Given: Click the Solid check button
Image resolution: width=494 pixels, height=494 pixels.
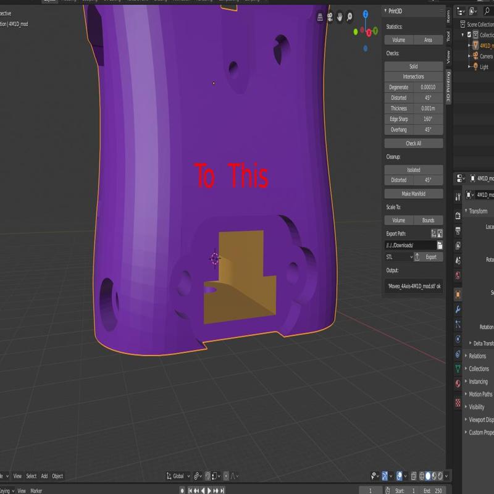Looking at the screenshot, I should [x=414, y=66].
